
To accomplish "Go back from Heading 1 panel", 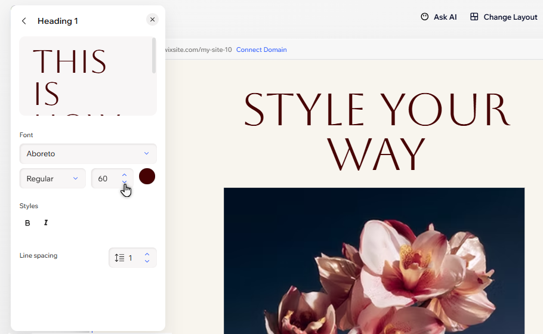I will pos(24,21).
